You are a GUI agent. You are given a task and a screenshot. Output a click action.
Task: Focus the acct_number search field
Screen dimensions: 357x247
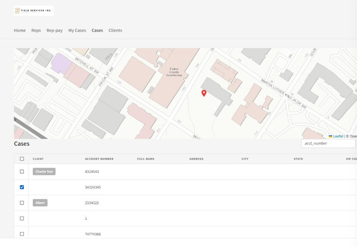328,143
